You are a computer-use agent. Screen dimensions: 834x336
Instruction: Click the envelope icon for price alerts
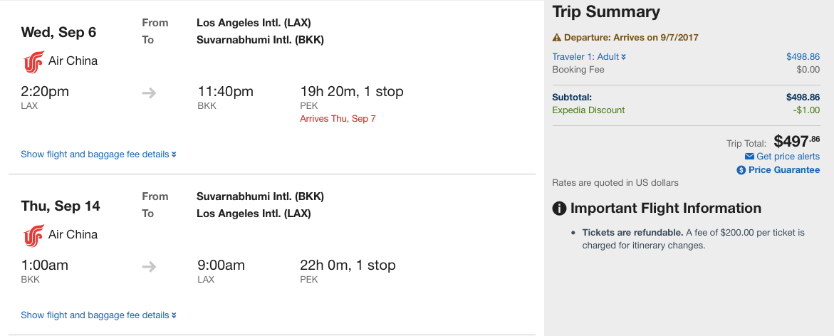749,157
